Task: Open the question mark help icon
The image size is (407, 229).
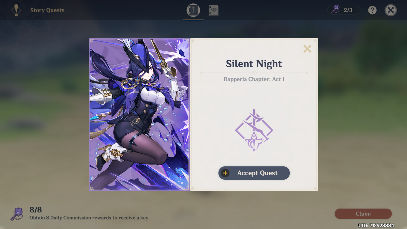Action: [372, 10]
